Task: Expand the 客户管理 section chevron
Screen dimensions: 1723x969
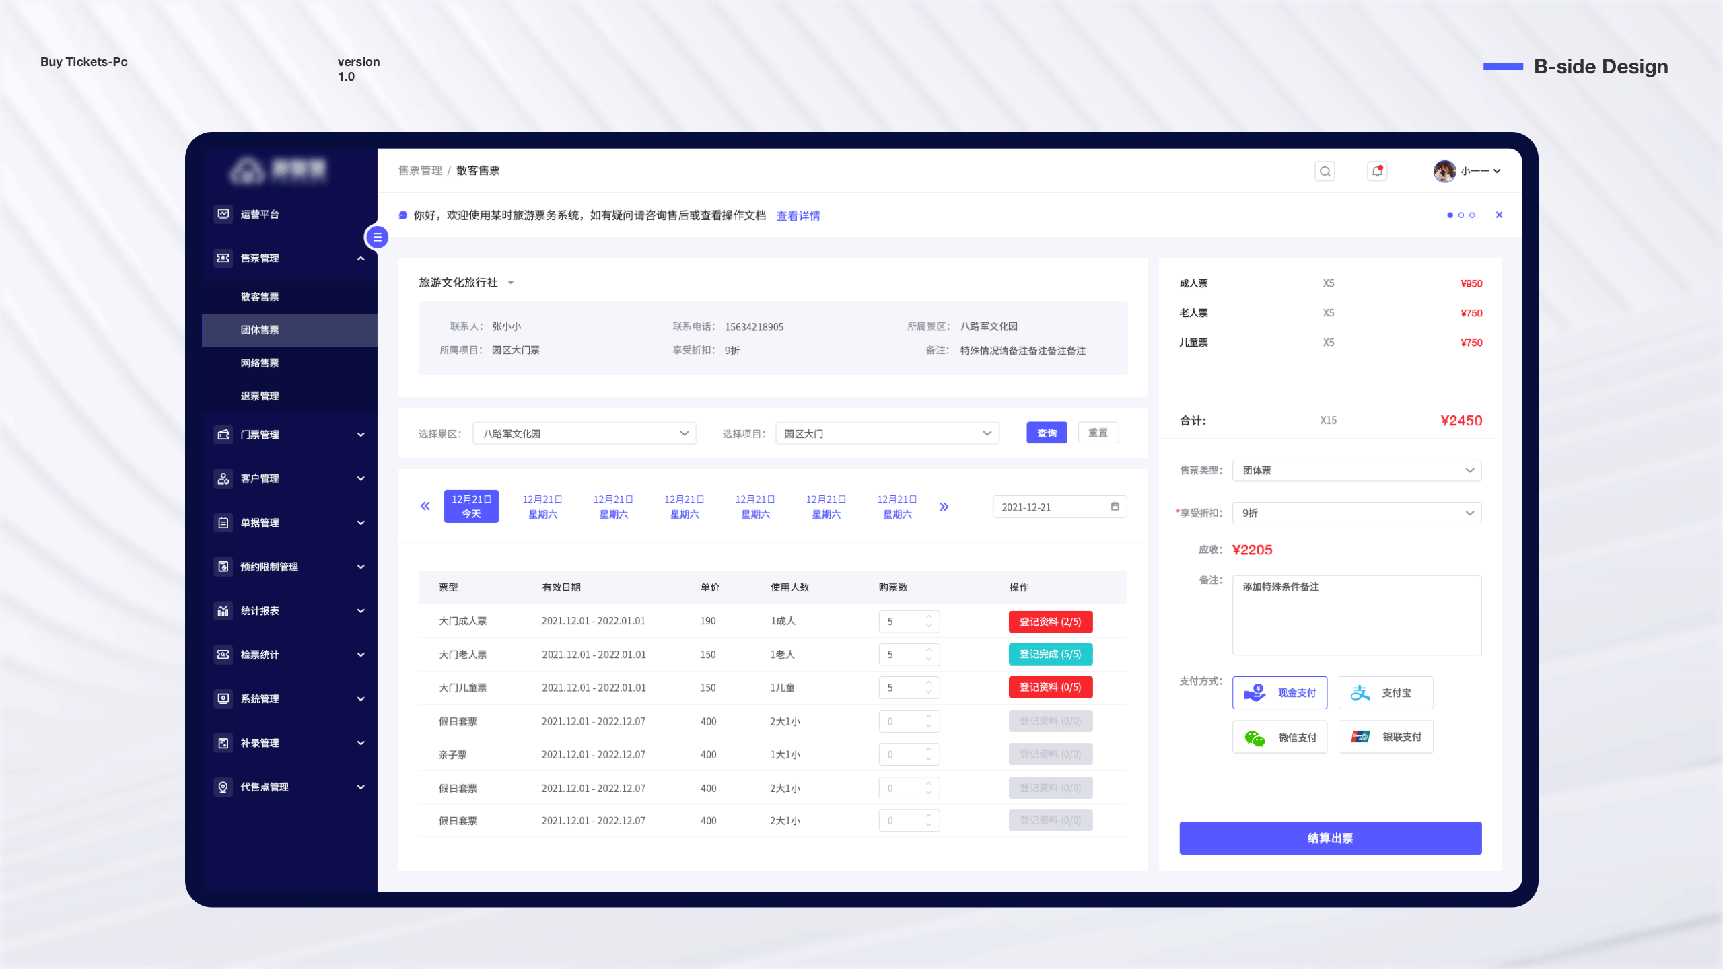Action: 361,478
